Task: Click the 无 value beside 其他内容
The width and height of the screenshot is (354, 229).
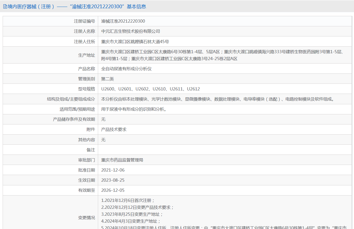Action: click(x=103, y=140)
